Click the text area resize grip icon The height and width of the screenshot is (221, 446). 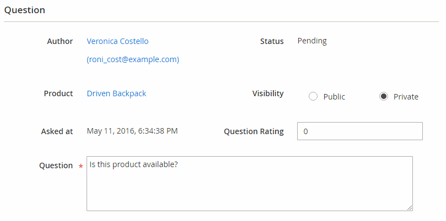click(409, 208)
